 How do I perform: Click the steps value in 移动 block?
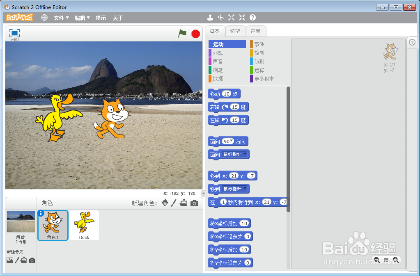point(227,94)
